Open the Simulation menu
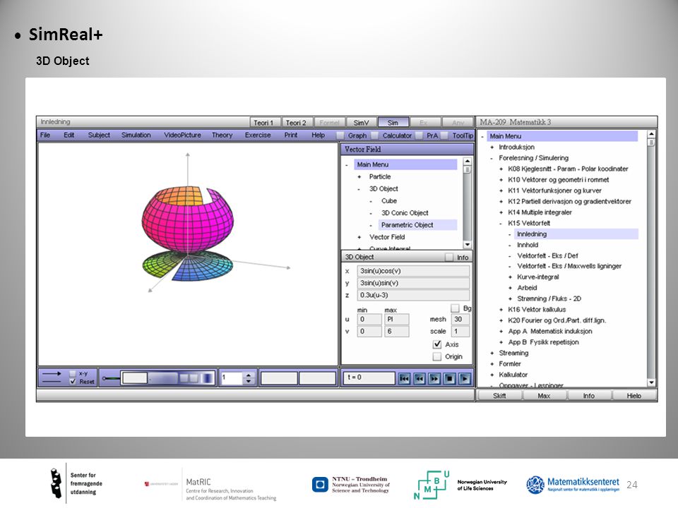The height and width of the screenshot is (508, 678). tap(136, 135)
